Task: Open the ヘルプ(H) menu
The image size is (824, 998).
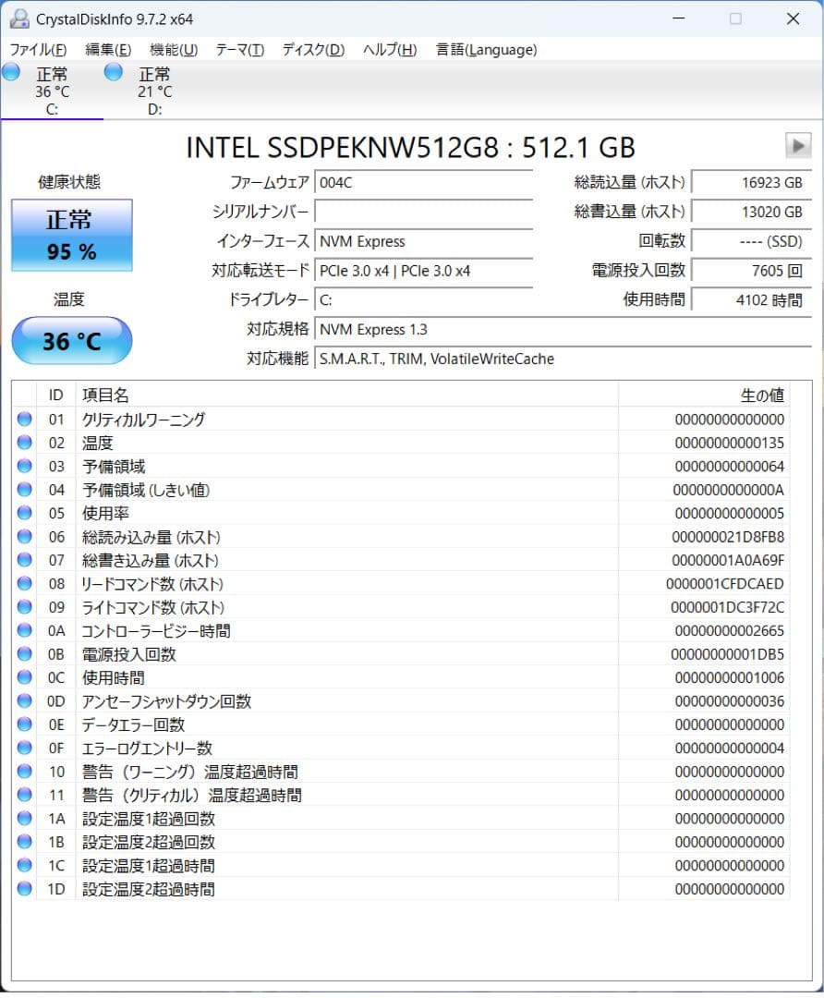Action: pyautogui.click(x=390, y=50)
